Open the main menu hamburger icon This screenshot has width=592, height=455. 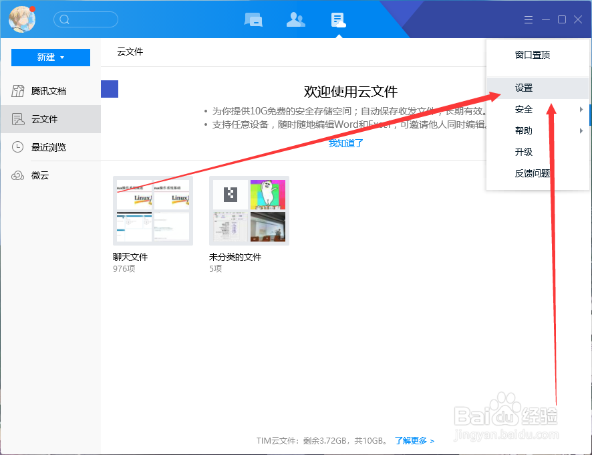pos(529,19)
